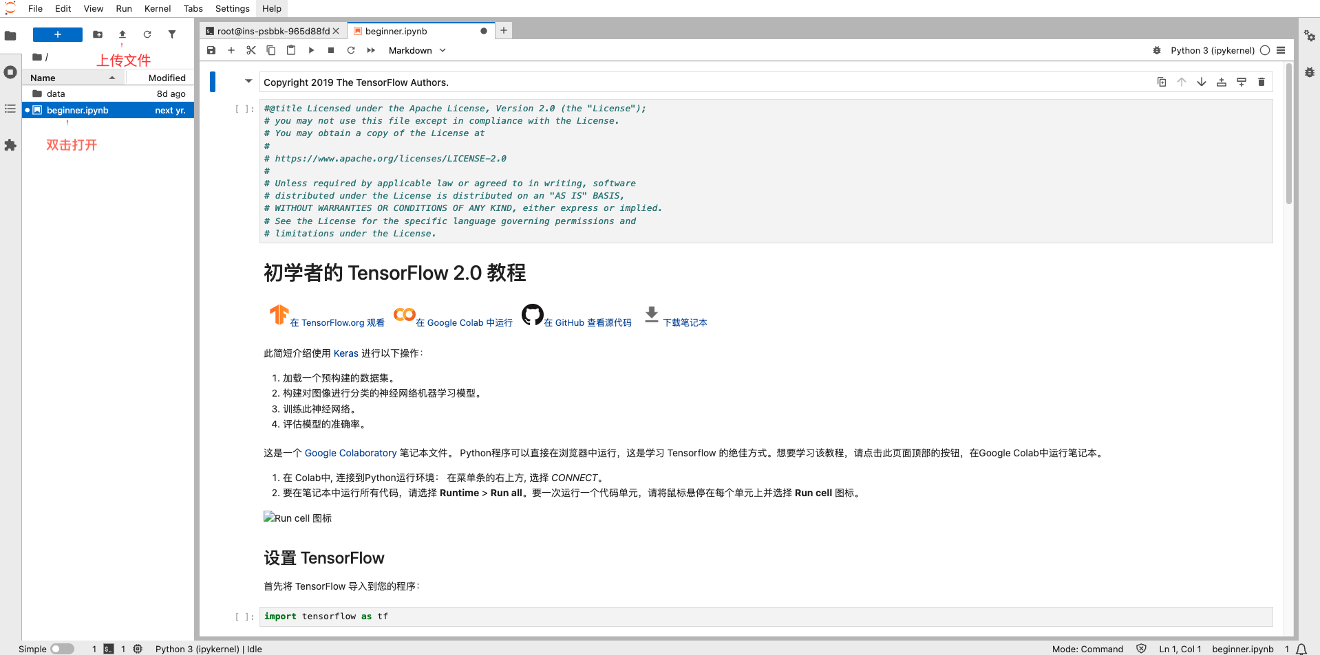The image size is (1320, 655).
Task: Open the Kernel menu
Action: point(157,8)
